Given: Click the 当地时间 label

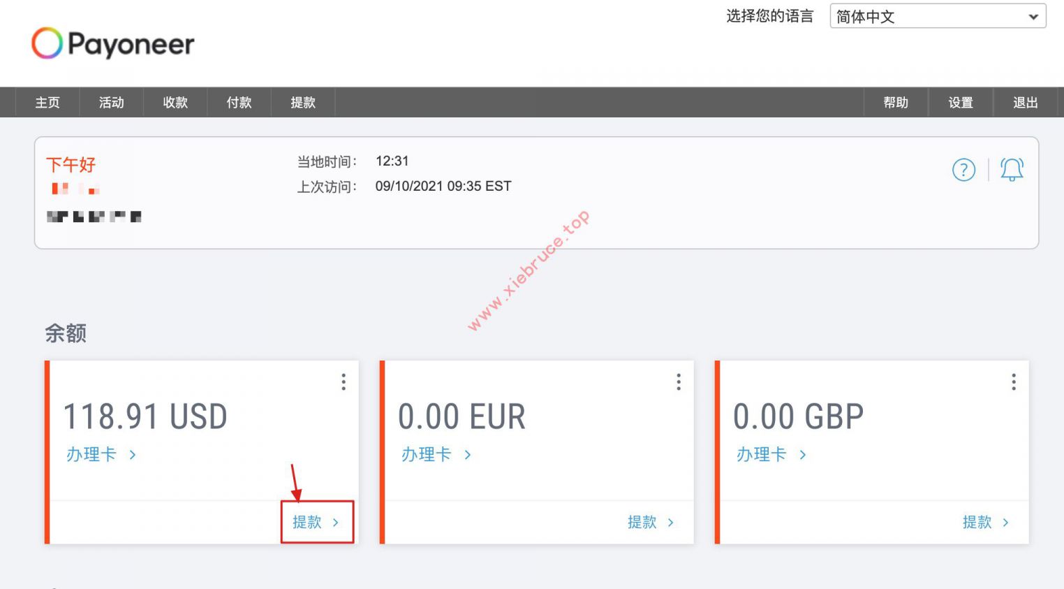Looking at the screenshot, I should tap(327, 162).
